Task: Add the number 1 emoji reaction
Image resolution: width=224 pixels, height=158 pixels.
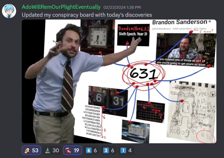Action: tap(126, 150)
